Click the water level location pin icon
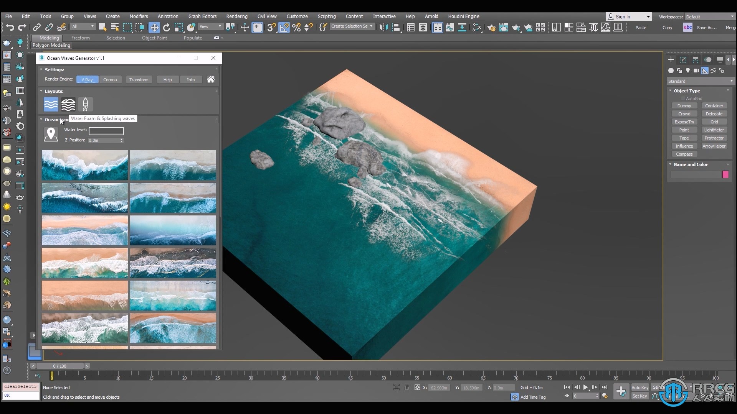Screen dimensions: 737x414 (x=51, y=135)
